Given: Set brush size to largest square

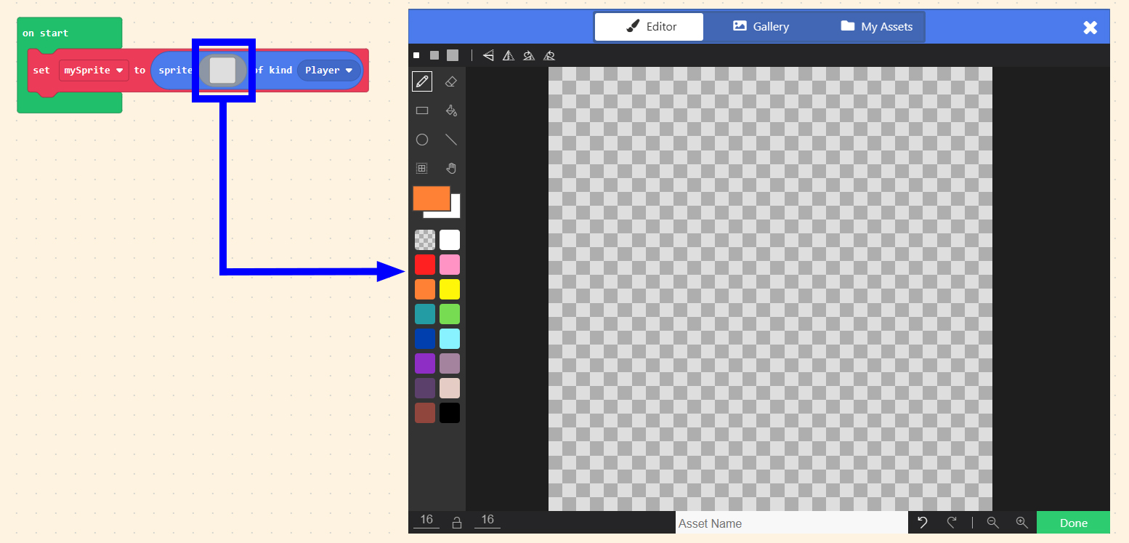Looking at the screenshot, I should (x=453, y=55).
